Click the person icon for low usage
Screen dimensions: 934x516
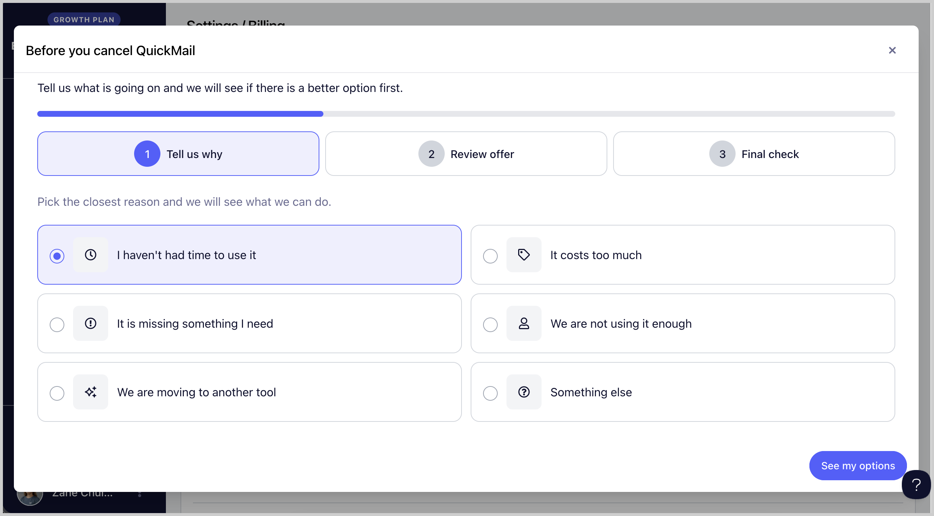(524, 323)
